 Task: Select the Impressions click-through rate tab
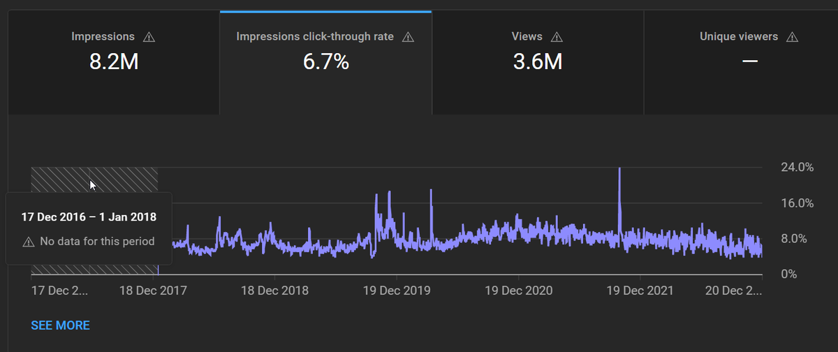point(325,62)
